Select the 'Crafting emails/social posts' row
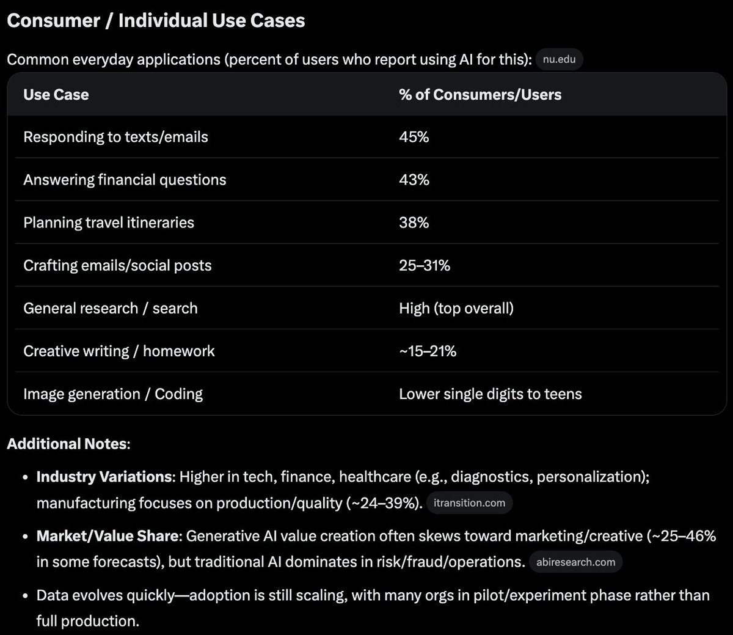Viewport: 733px width, 635px height. [366, 265]
